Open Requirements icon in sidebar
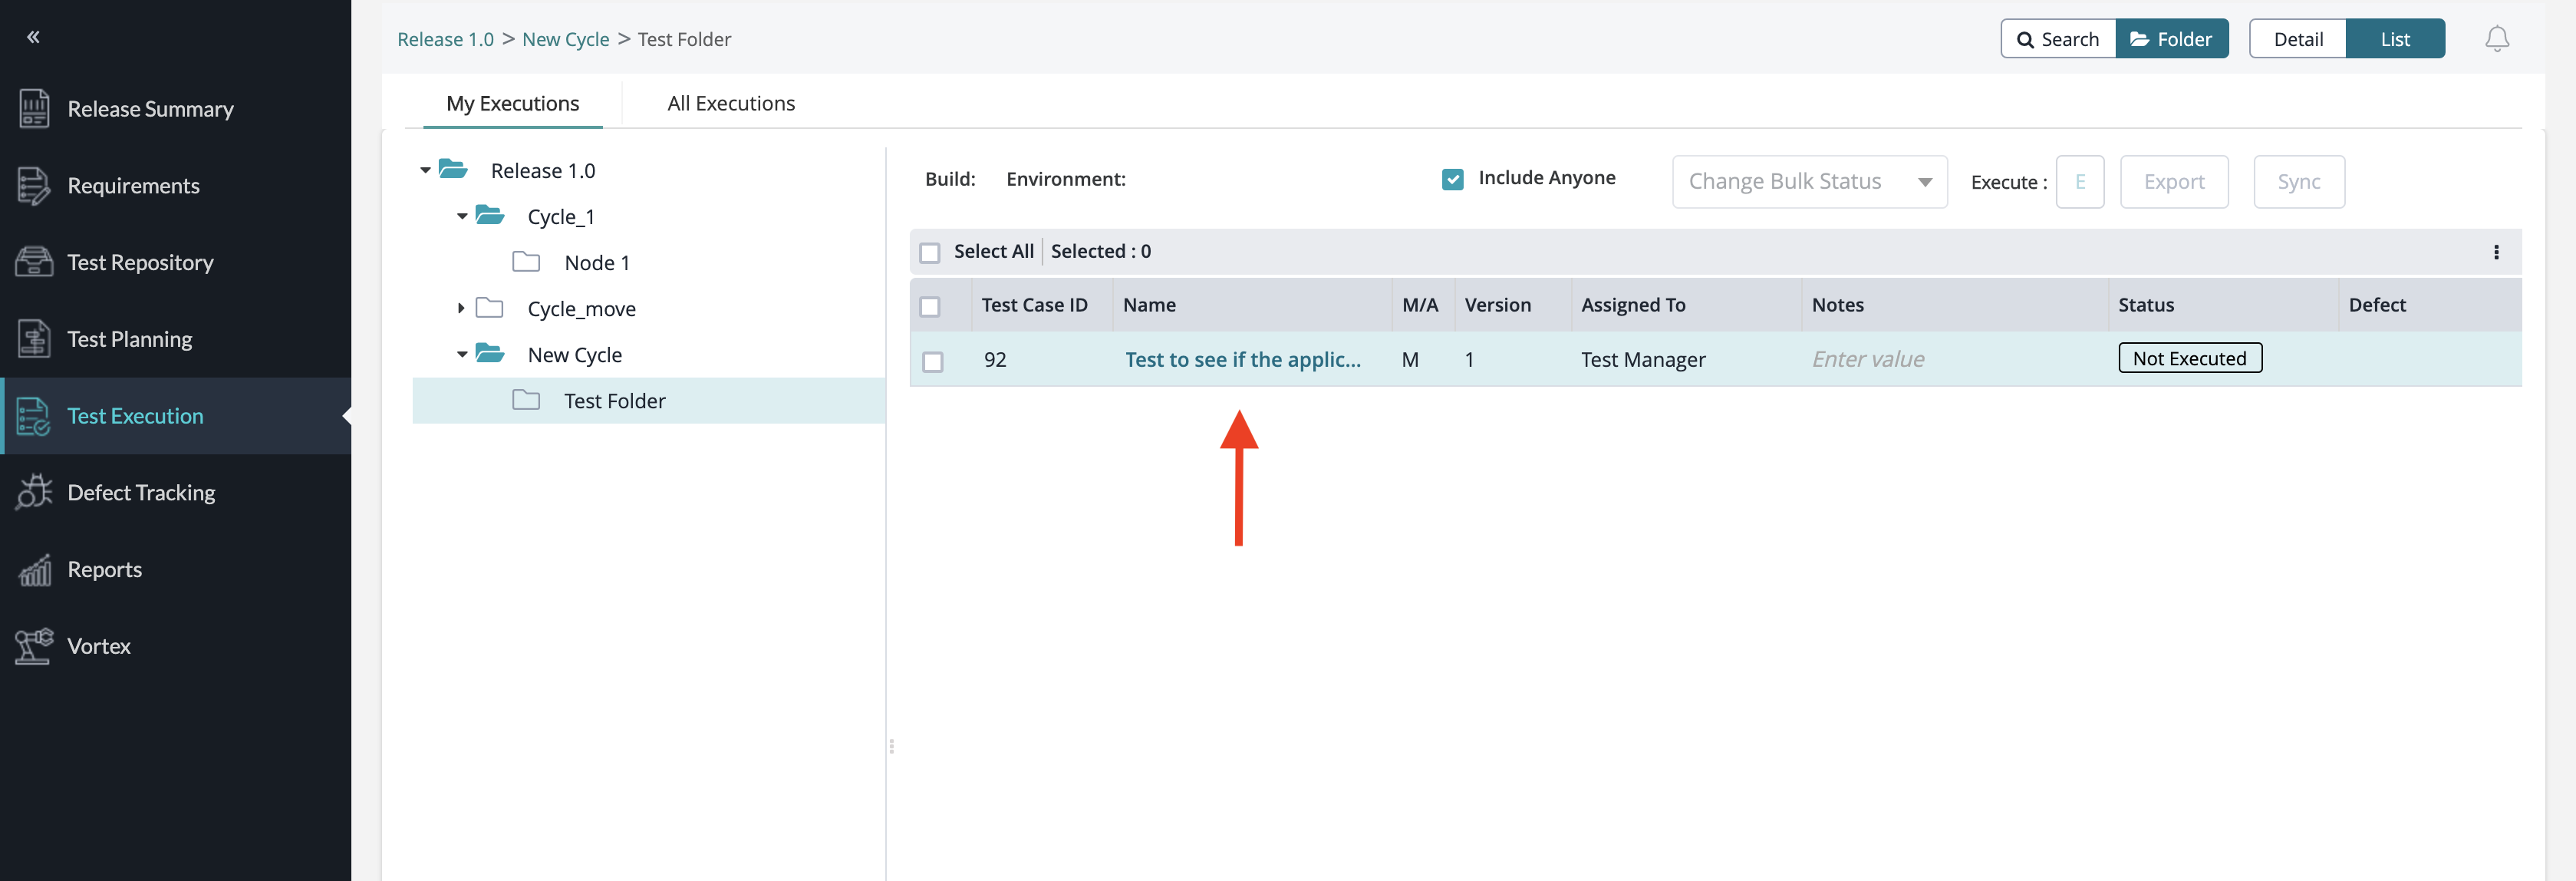Image resolution: width=2576 pixels, height=881 pixels. point(34,185)
